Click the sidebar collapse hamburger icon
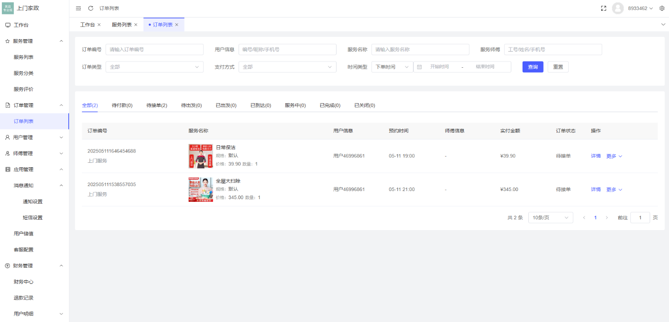This screenshot has width=669, height=322. (78, 8)
